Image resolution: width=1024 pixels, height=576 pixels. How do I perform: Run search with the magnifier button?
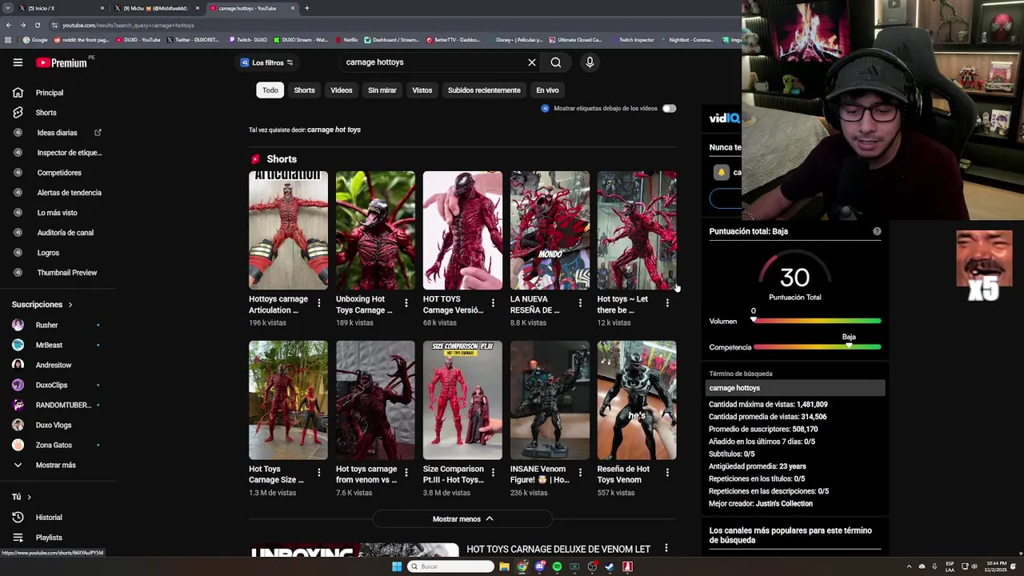pos(556,62)
